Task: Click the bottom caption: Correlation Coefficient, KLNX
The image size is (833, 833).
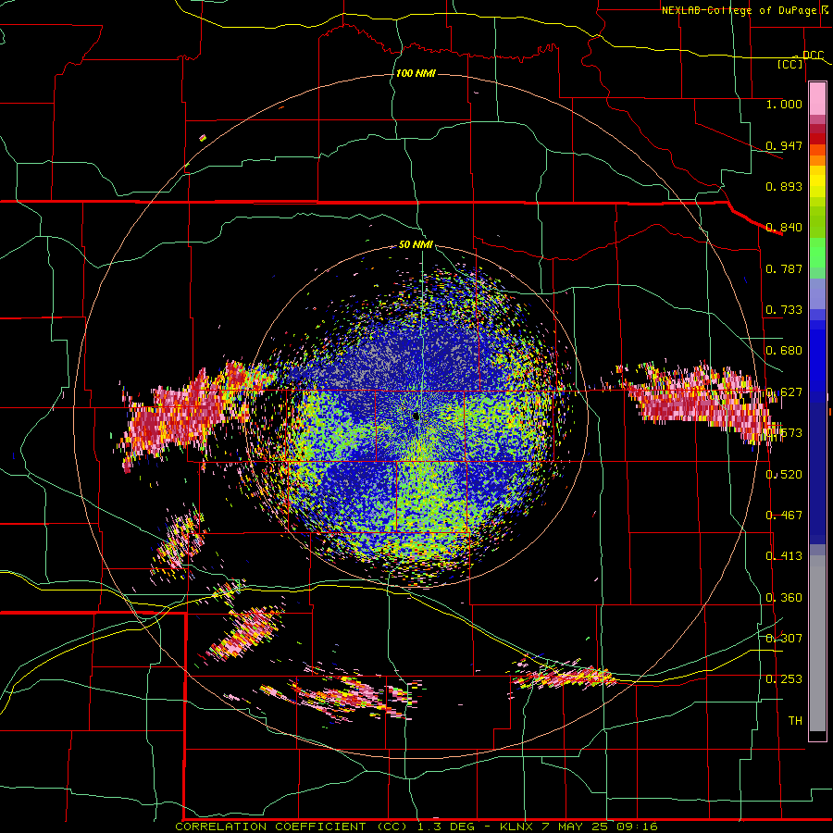Action: pyautogui.click(x=416, y=827)
